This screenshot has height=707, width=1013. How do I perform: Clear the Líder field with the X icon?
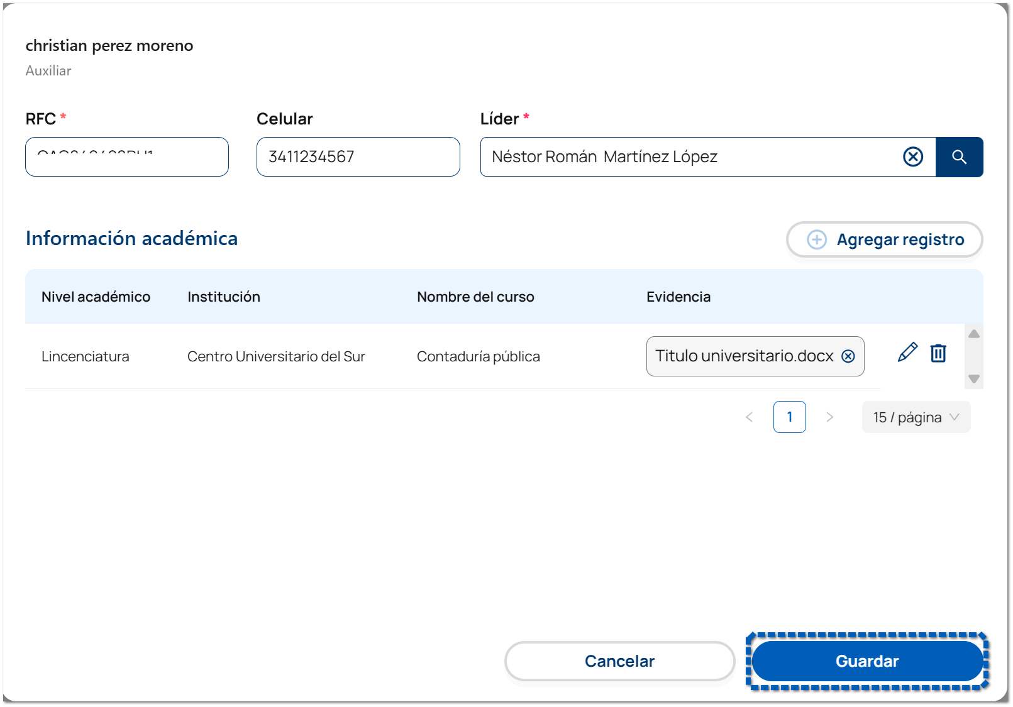click(912, 157)
